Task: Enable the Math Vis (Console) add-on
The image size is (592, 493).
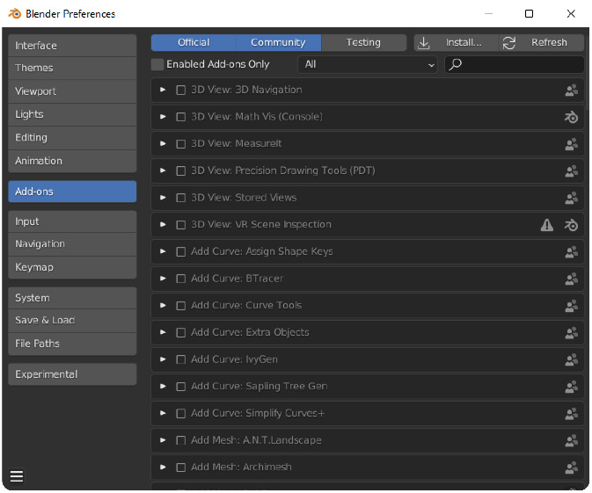Action: click(181, 117)
